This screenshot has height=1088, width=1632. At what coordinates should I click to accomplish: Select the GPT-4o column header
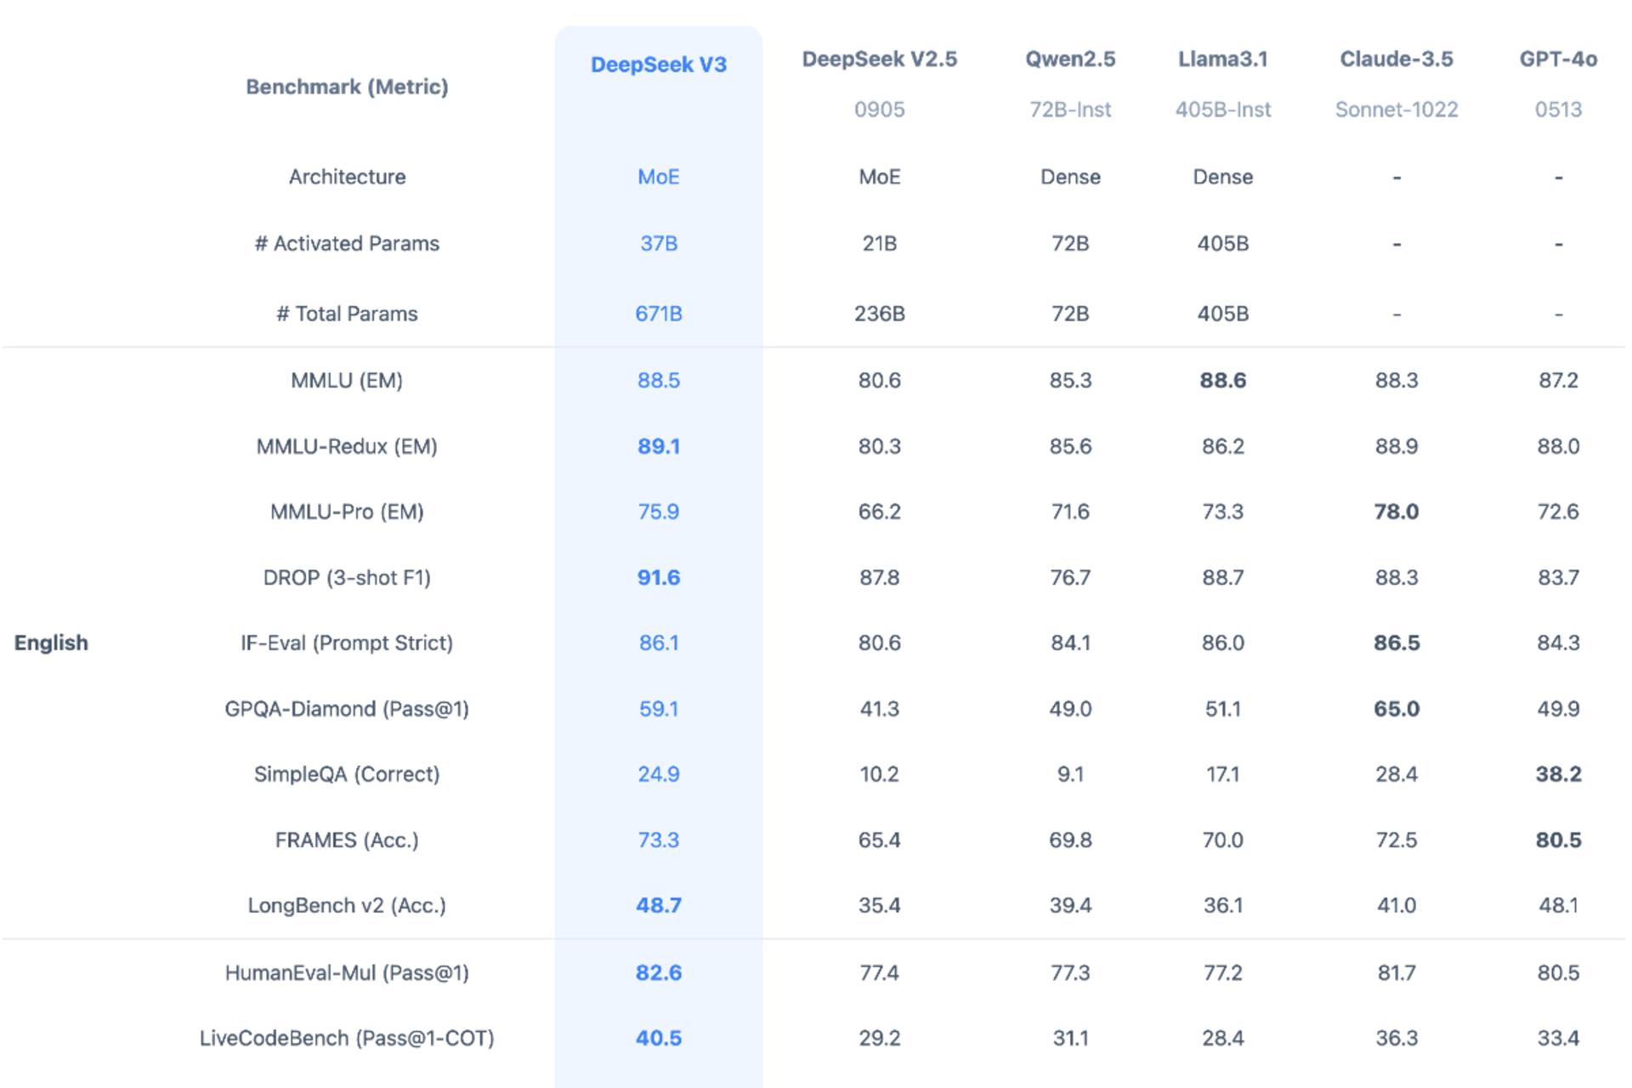click(1558, 59)
